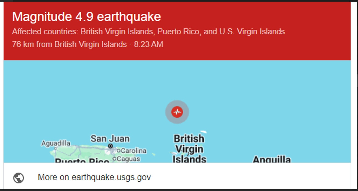Image resolution: width=358 pixels, height=191 pixels.
Task: Click the Aguadilla city dot on the map
Action: pyautogui.click(x=55, y=148)
